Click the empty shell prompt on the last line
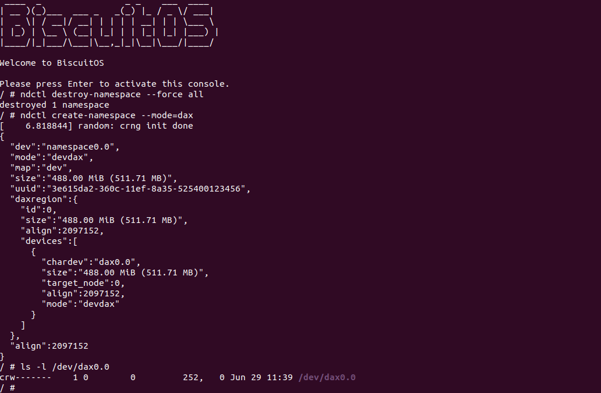This screenshot has width=601, height=393. pos(8,388)
